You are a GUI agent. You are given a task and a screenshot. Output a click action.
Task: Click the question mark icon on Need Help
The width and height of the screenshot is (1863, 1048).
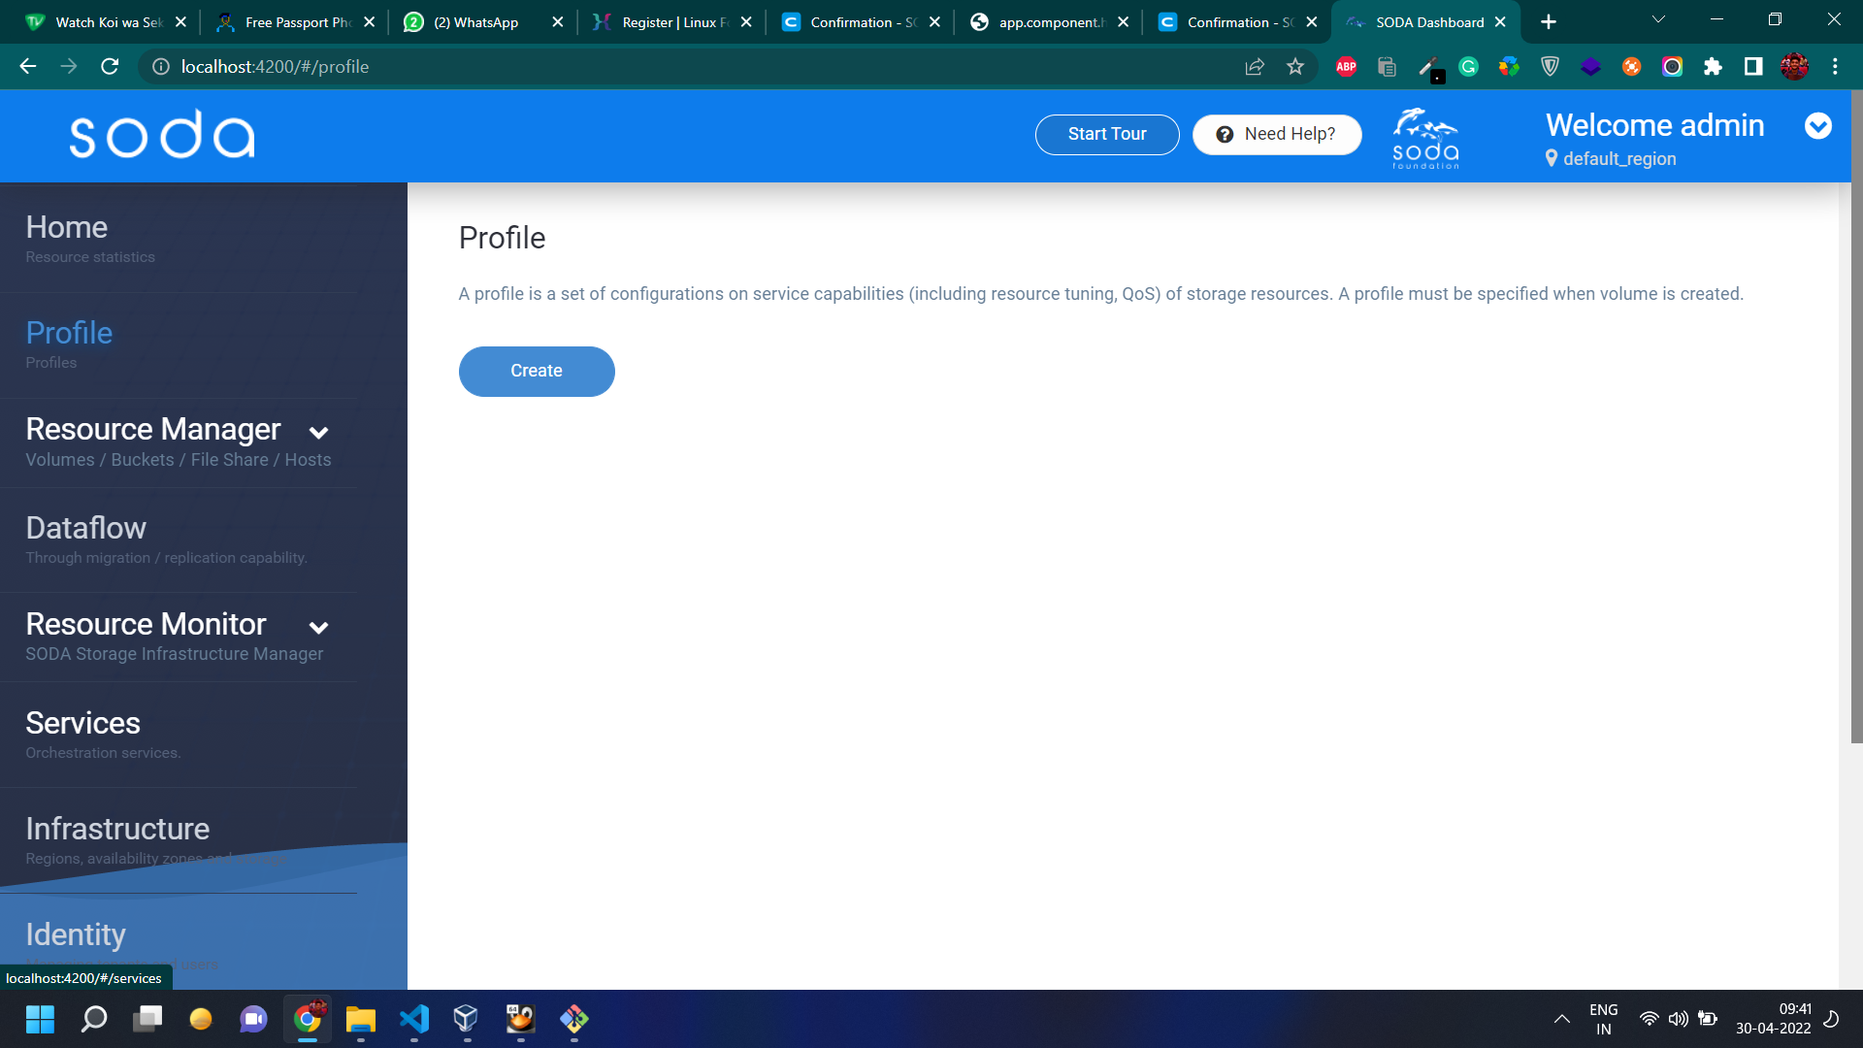[x=1224, y=134]
